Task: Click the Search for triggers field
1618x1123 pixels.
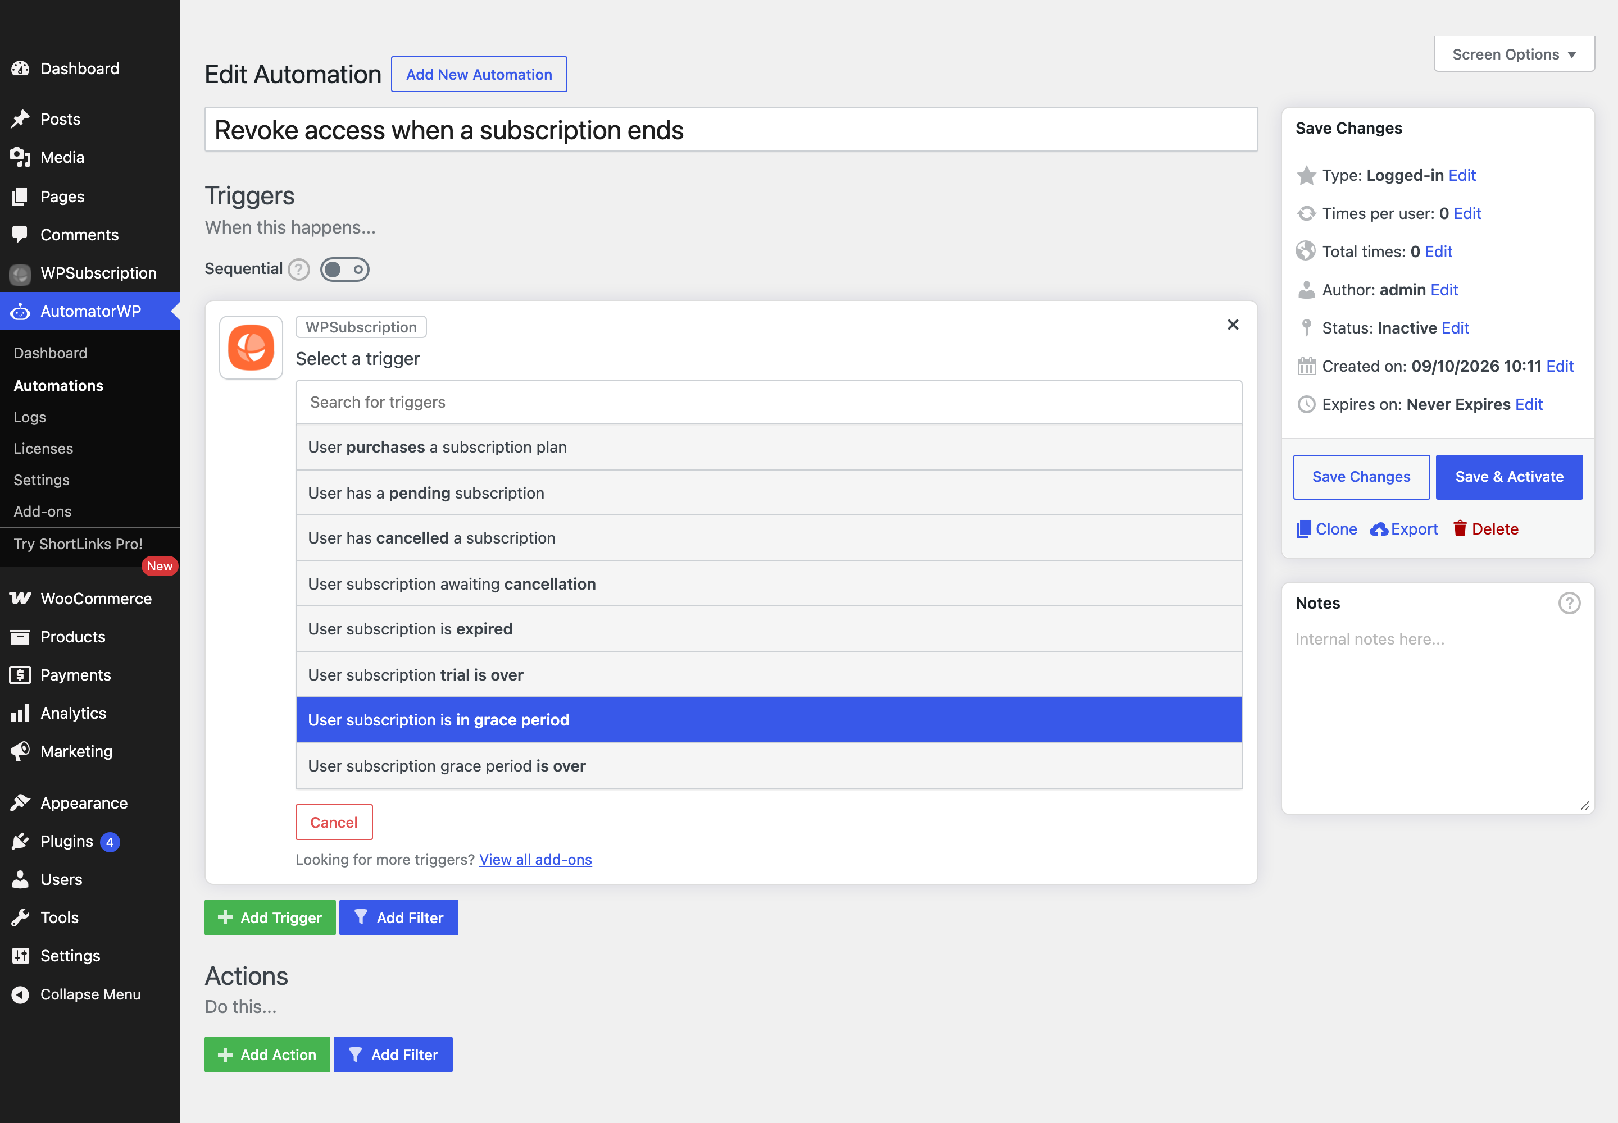Action: [769, 402]
